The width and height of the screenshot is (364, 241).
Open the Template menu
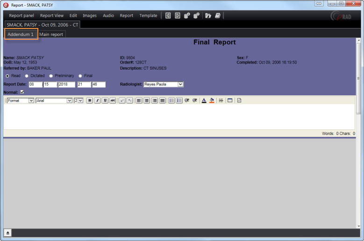click(x=148, y=15)
